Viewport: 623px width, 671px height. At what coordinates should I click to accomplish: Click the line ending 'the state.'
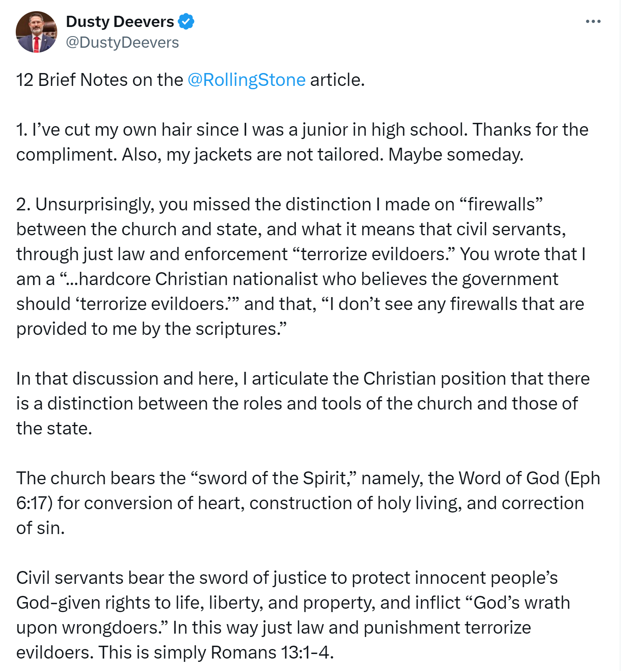pos(54,428)
